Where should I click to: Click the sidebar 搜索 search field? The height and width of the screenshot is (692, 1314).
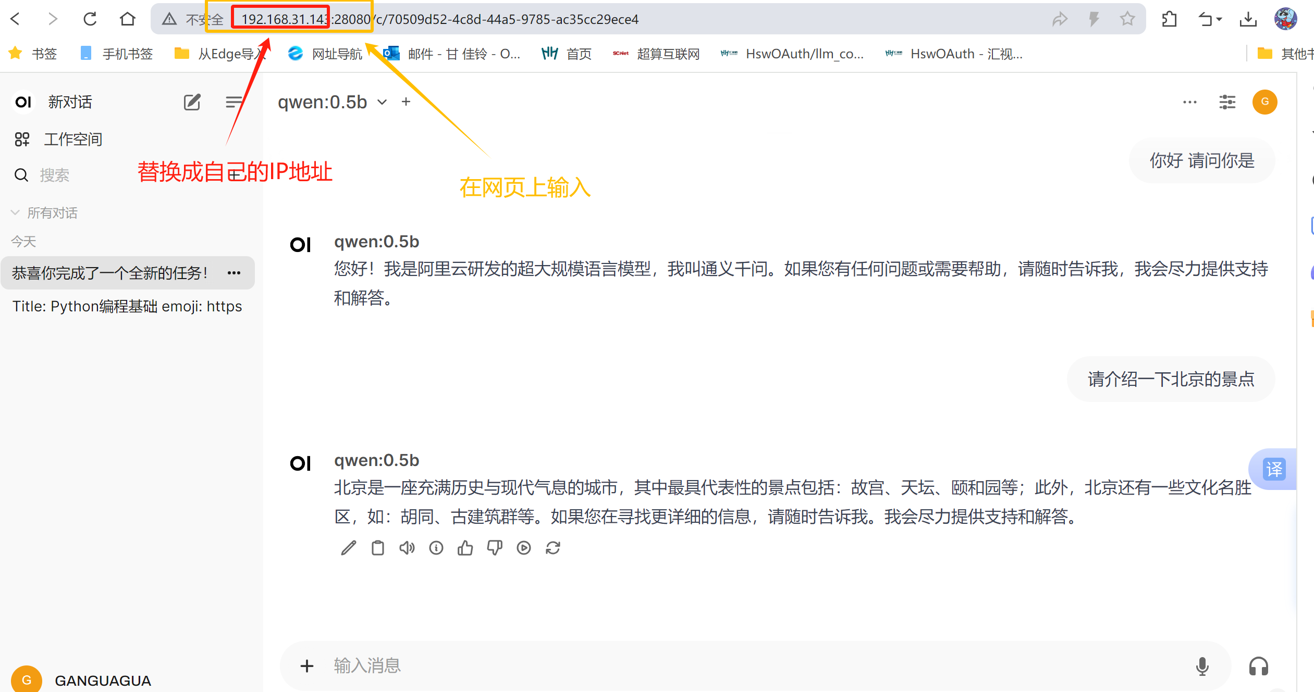pos(54,175)
